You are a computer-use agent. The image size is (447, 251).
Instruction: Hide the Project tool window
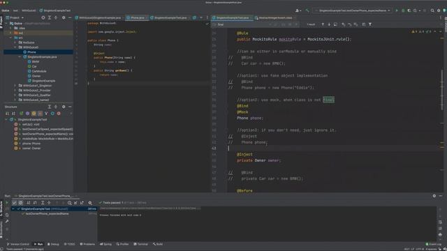pos(70,17)
